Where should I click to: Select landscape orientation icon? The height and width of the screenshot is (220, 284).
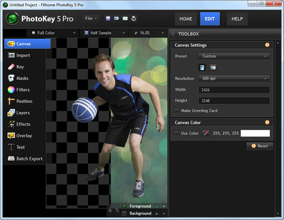point(213,68)
